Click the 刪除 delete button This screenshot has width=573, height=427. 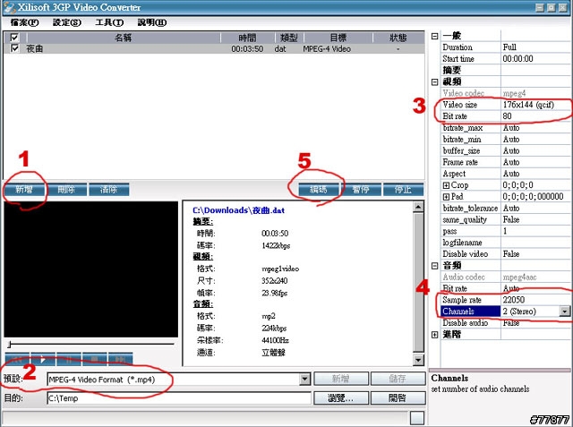coord(66,190)
